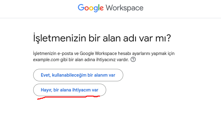Open the help question mark icon

133,59
